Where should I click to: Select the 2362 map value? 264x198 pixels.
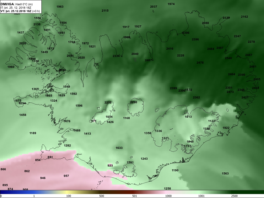196,97
